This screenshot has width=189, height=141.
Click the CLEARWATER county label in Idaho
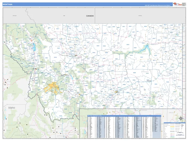tap(13, 73)
